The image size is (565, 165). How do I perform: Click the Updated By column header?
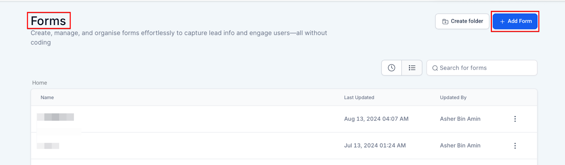pos(453,97)
